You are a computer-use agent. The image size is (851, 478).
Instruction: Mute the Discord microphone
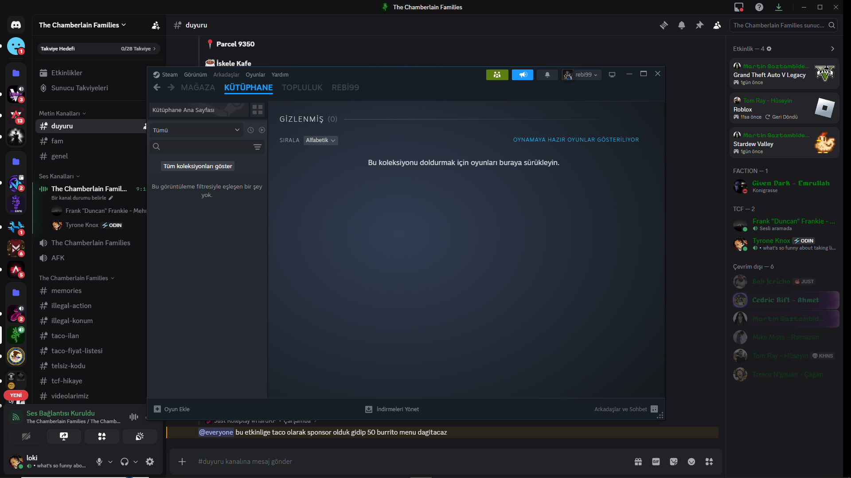[x=99, y=462]
